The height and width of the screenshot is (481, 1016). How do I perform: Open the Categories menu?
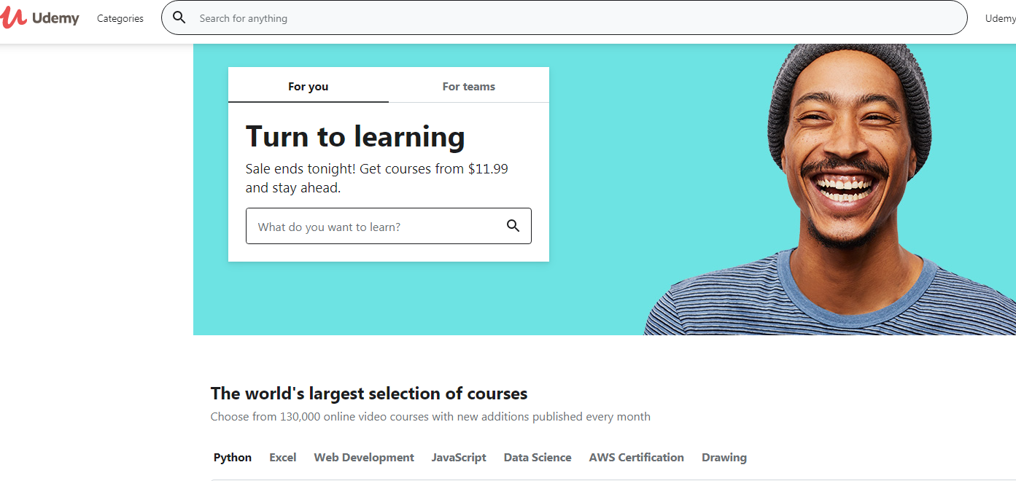click(120, 18)
